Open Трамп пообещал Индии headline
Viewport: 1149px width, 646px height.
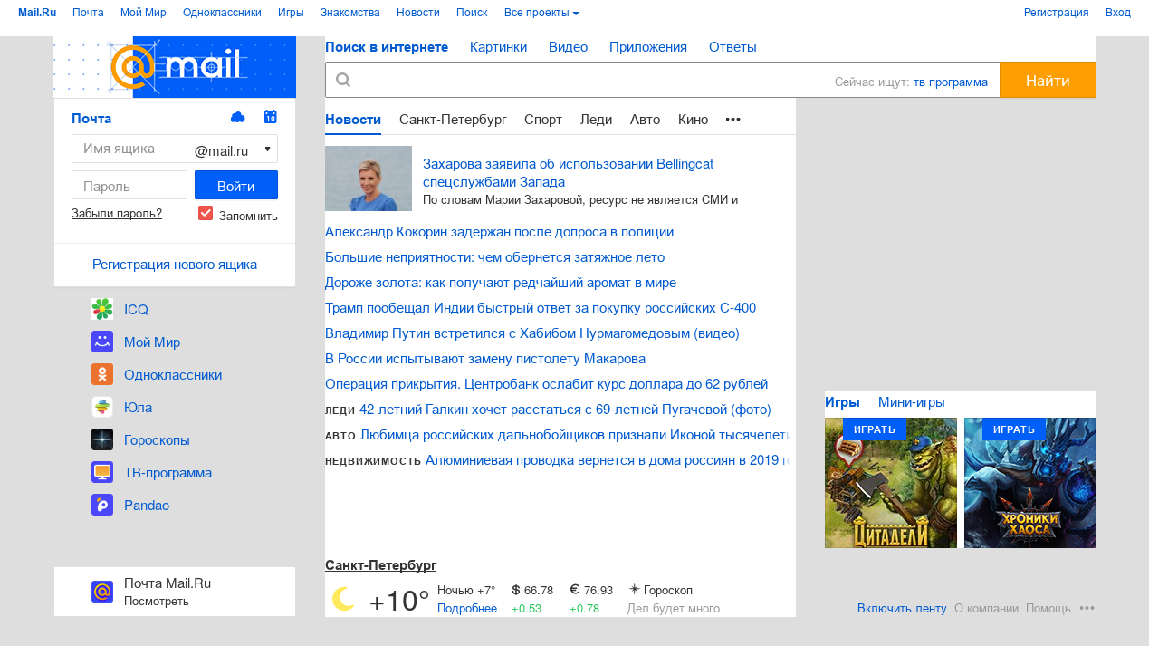click(x=541, y=308)
